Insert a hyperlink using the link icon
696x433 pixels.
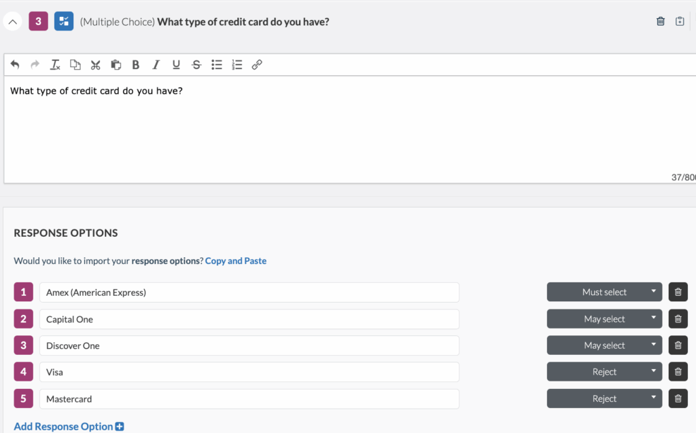pos(258,64)
